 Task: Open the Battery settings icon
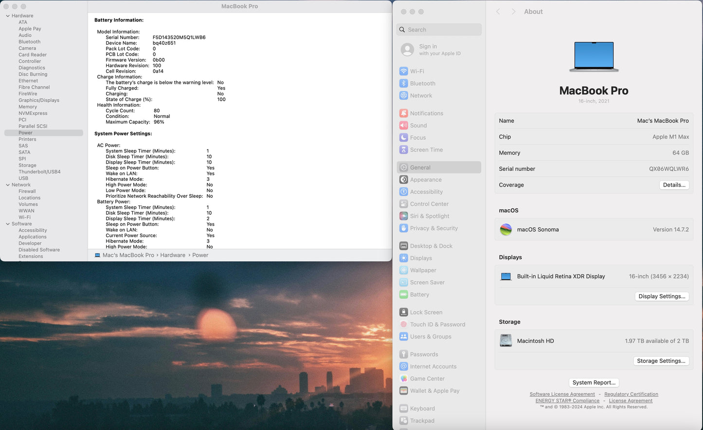coord(403,295)
